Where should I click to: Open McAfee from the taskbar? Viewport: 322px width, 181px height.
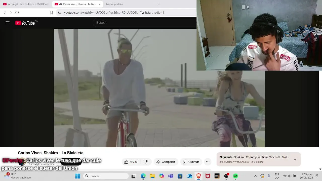(x=208, y=176)
